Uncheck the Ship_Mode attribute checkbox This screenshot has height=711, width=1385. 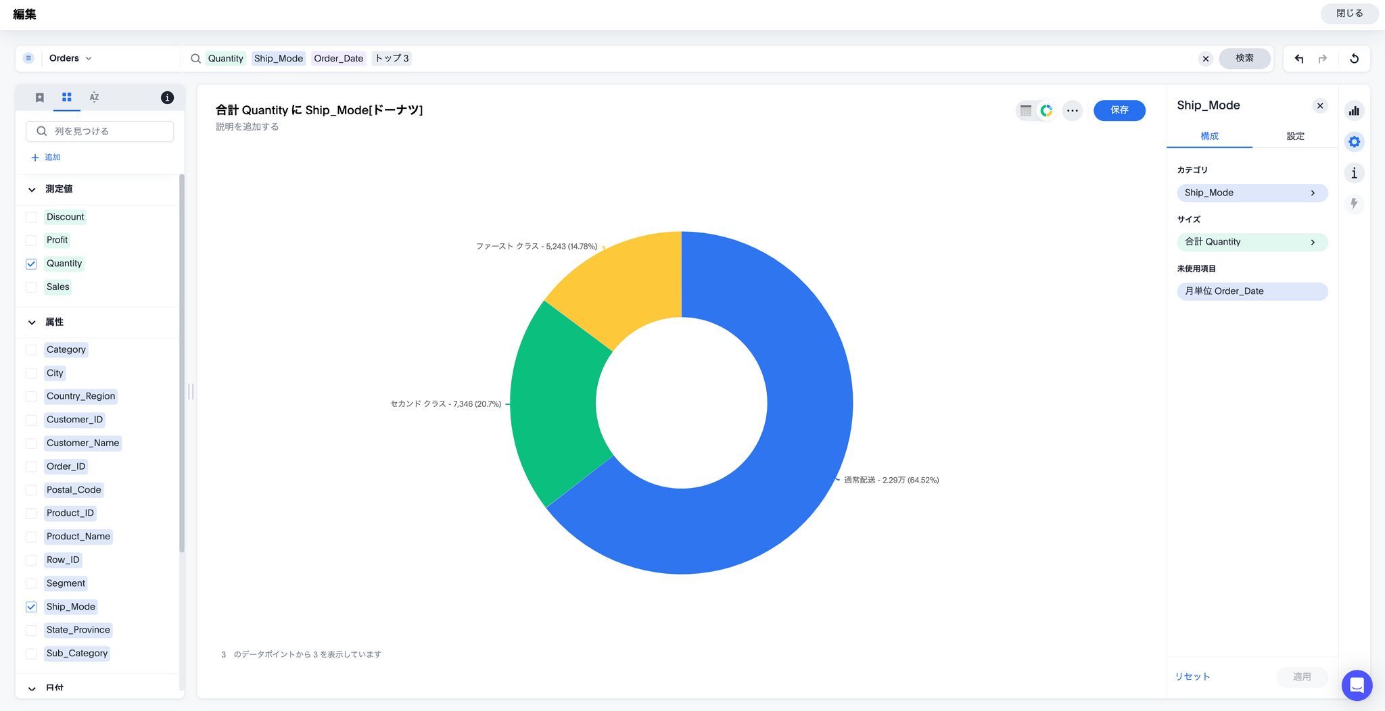(31, 607)
